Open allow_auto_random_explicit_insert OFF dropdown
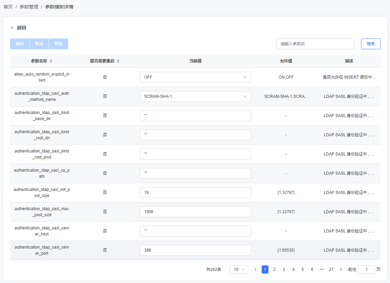The width and height of the screenshot is (390, 283). (x=195, y=77)
